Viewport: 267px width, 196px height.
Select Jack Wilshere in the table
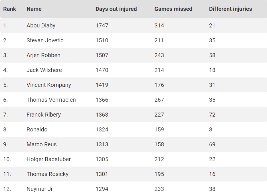(44, 70)
